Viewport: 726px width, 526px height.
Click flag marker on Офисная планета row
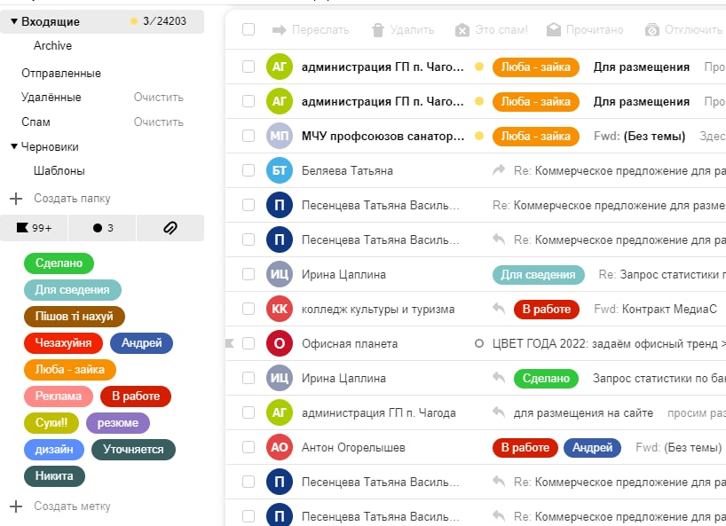click(230, 343)
